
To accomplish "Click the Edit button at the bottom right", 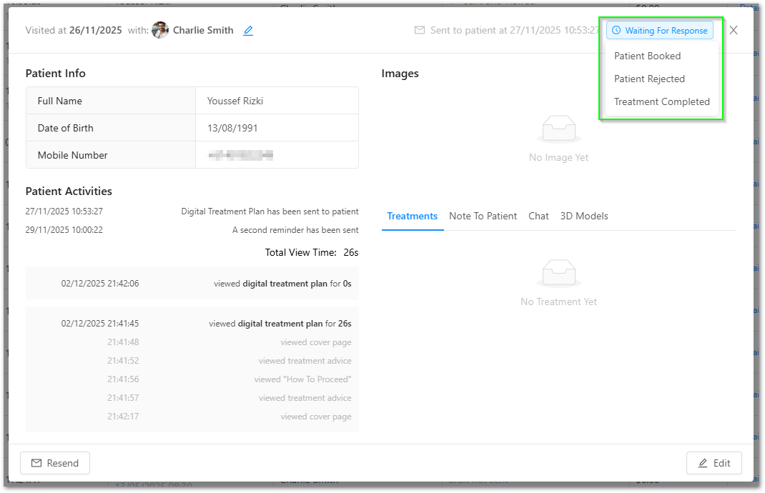I will point(714,463).
